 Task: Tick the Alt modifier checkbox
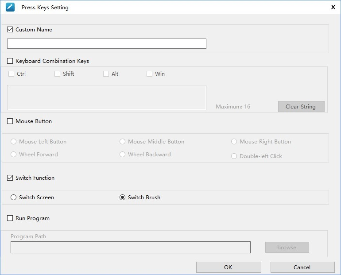[106, 74]
